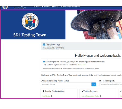The image size is (122, 109).
Task: Click the info icon beside pet license notice
Action: [x=44, y=62]
